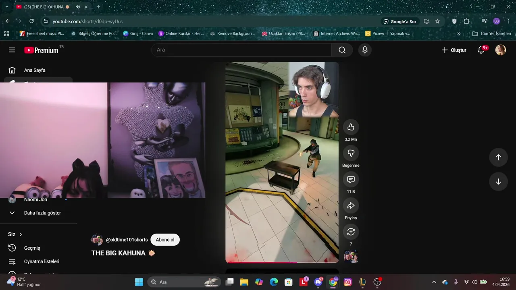Dislike the short with Beğenme button
Screen dimensions: 516x290
click(x=351, y=153)
